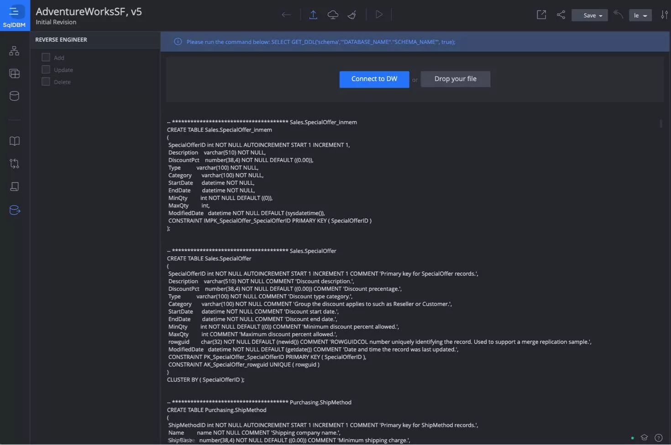The image size is (671, 445).
Task: Enable the Update checkbox
Action: click(46, 69)
